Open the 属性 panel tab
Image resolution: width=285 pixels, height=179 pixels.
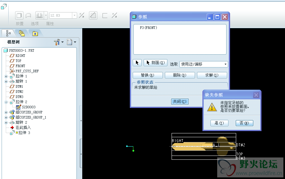[x=50, y=24]
